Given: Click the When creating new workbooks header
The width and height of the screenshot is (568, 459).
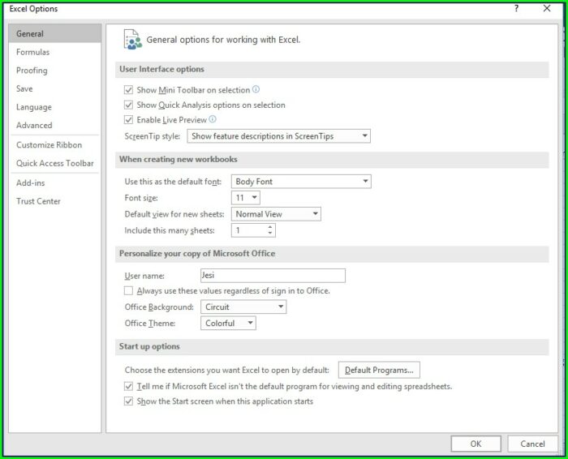Looking at the screenshot, I should click(x=332, y=160).
